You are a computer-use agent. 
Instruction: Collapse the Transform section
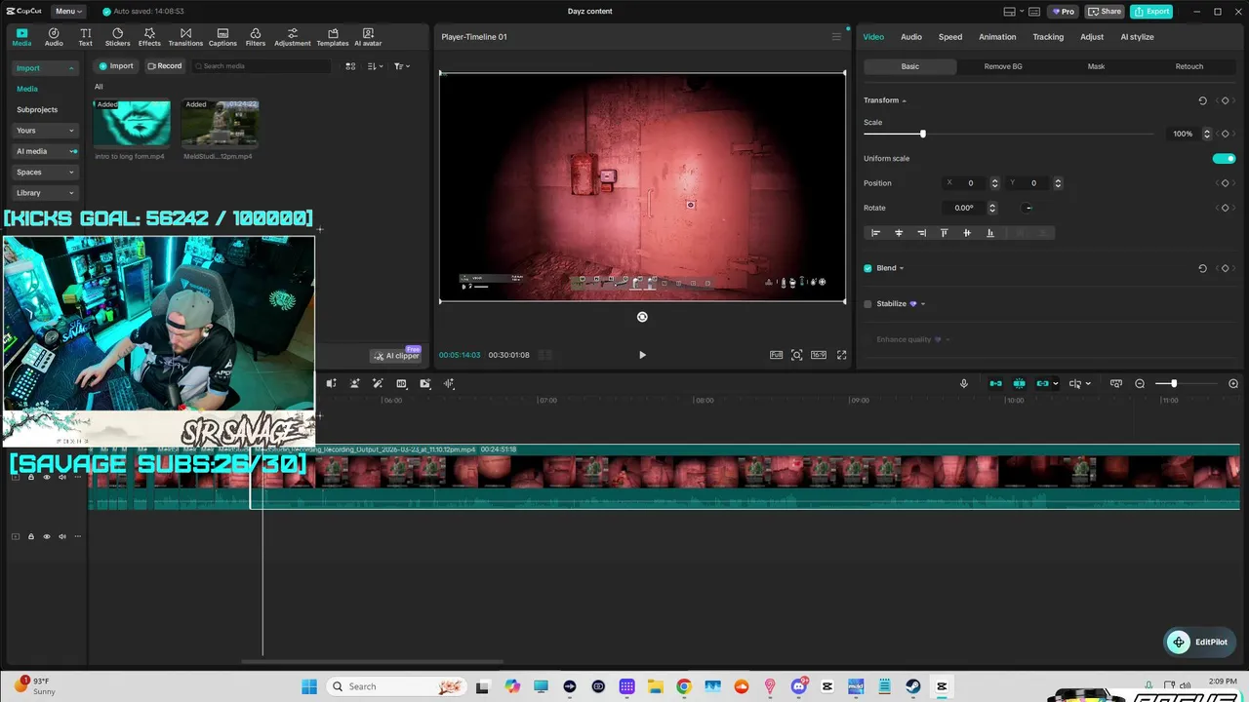[904, 100]
